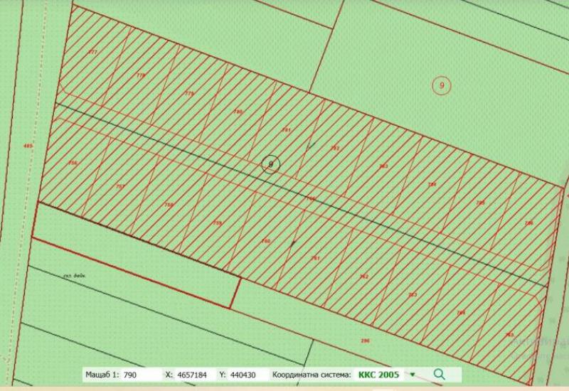The width and height of the screenshot is (569, 391).
Task: Click parcel 756 on the map
Action: tap(72, 163)
